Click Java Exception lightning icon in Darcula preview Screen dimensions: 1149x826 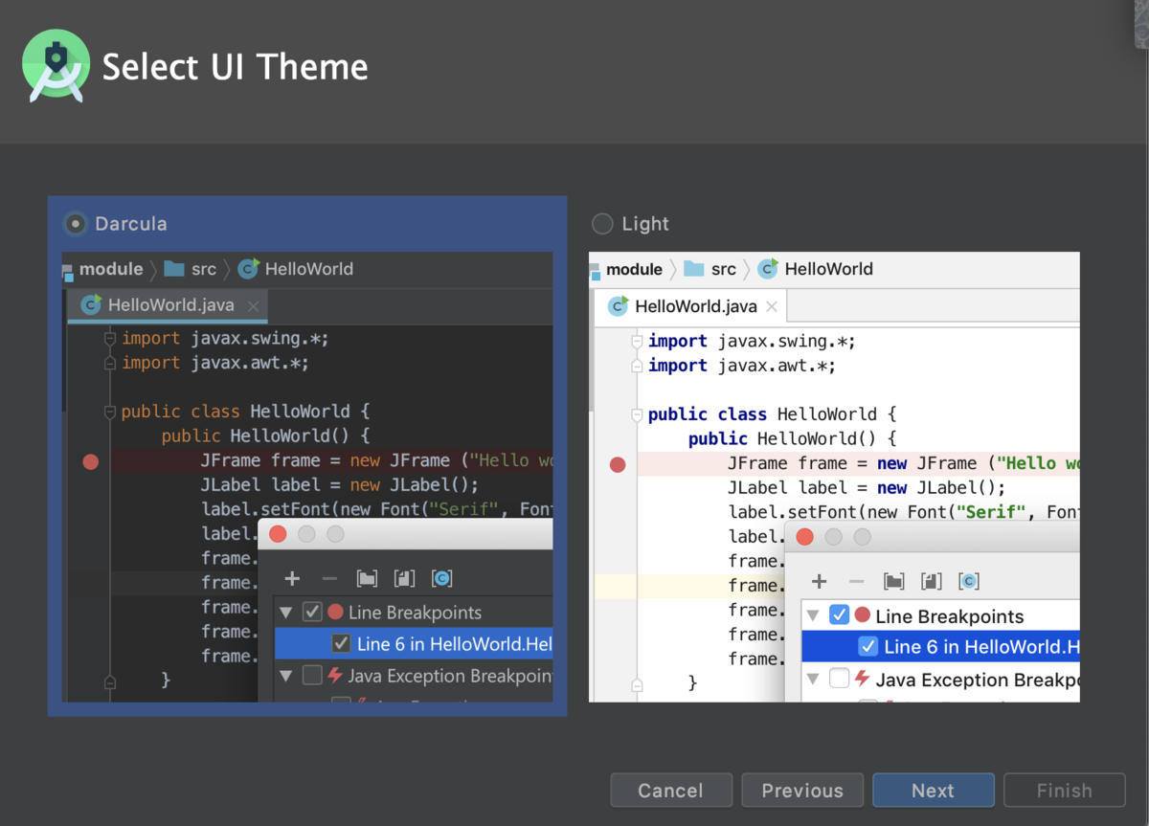click(335, 676)
